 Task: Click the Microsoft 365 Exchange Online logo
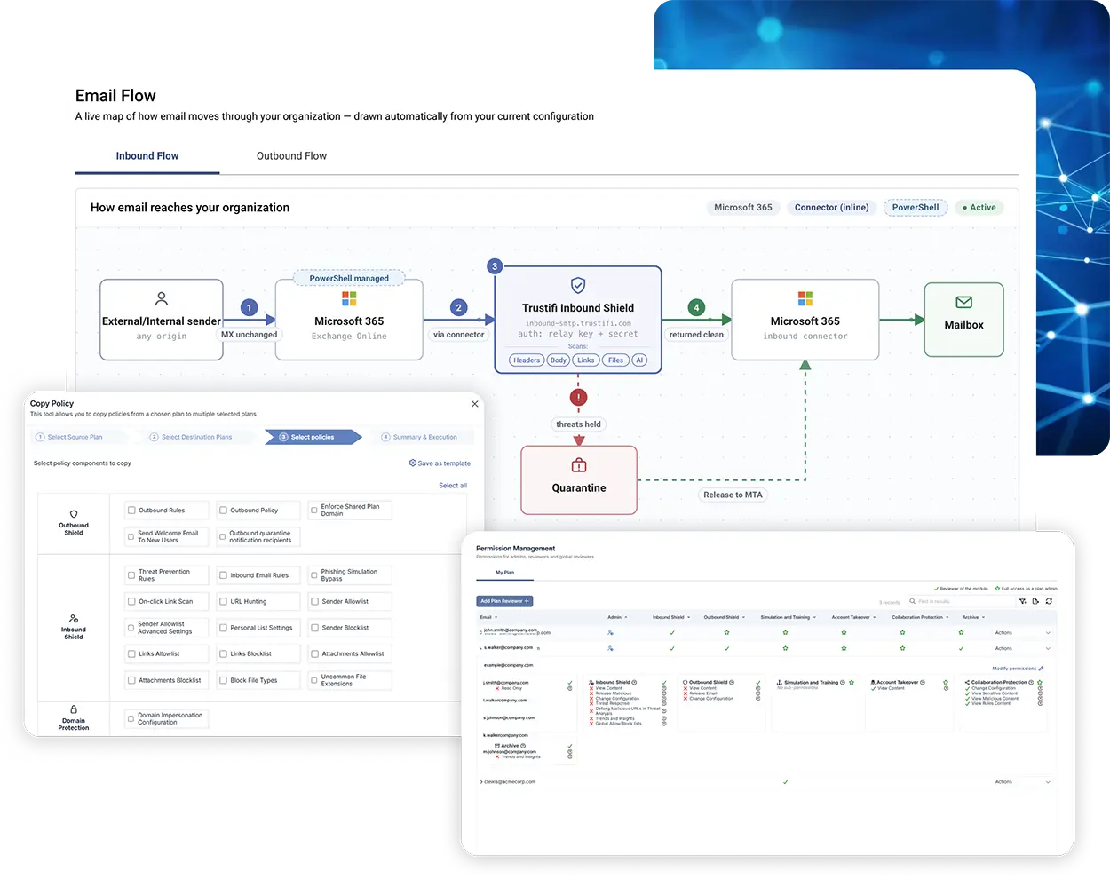pos(349,299)
